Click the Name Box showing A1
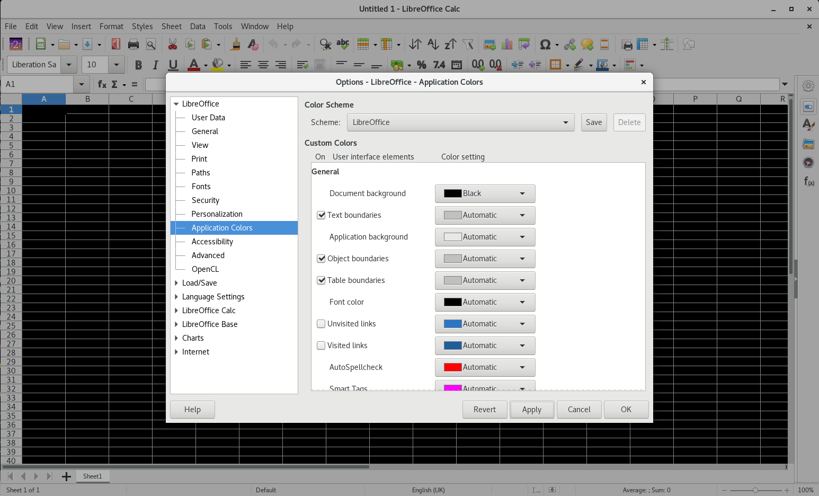Image resolution: width=819 pixels, height=496 pixels. pos(37,84)
